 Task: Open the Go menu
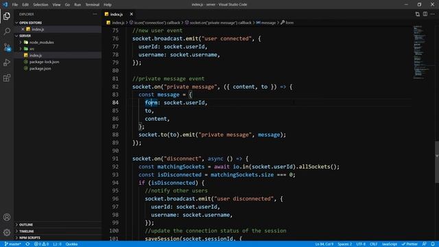pyautogui.click(x=67, y=5)
